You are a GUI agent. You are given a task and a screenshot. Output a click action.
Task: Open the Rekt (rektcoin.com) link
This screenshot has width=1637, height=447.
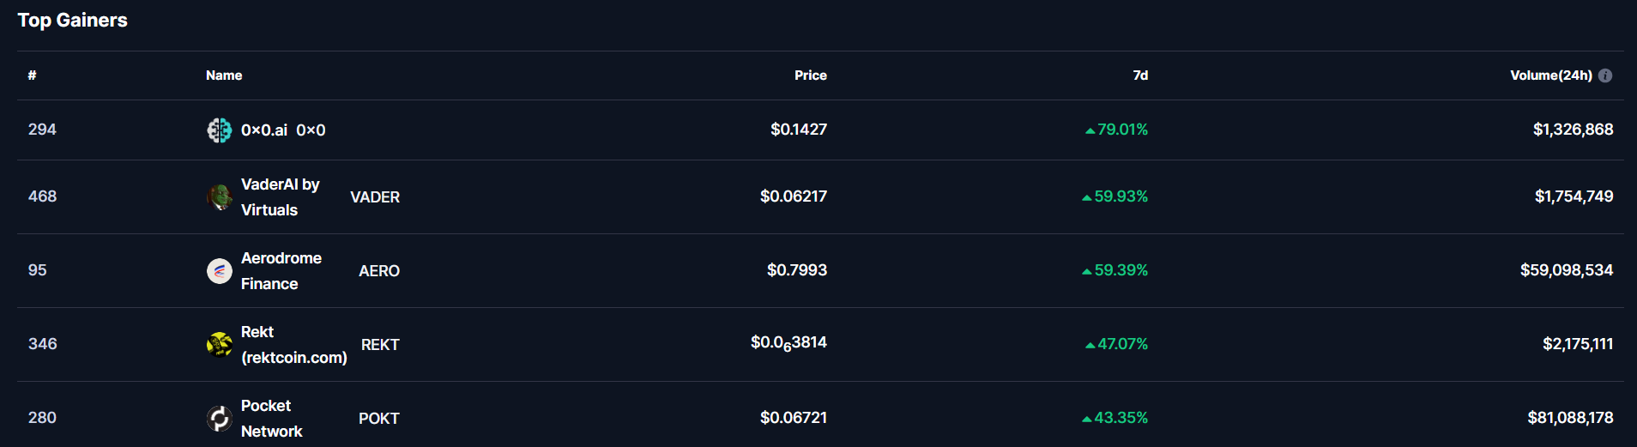tap(294, 345)
